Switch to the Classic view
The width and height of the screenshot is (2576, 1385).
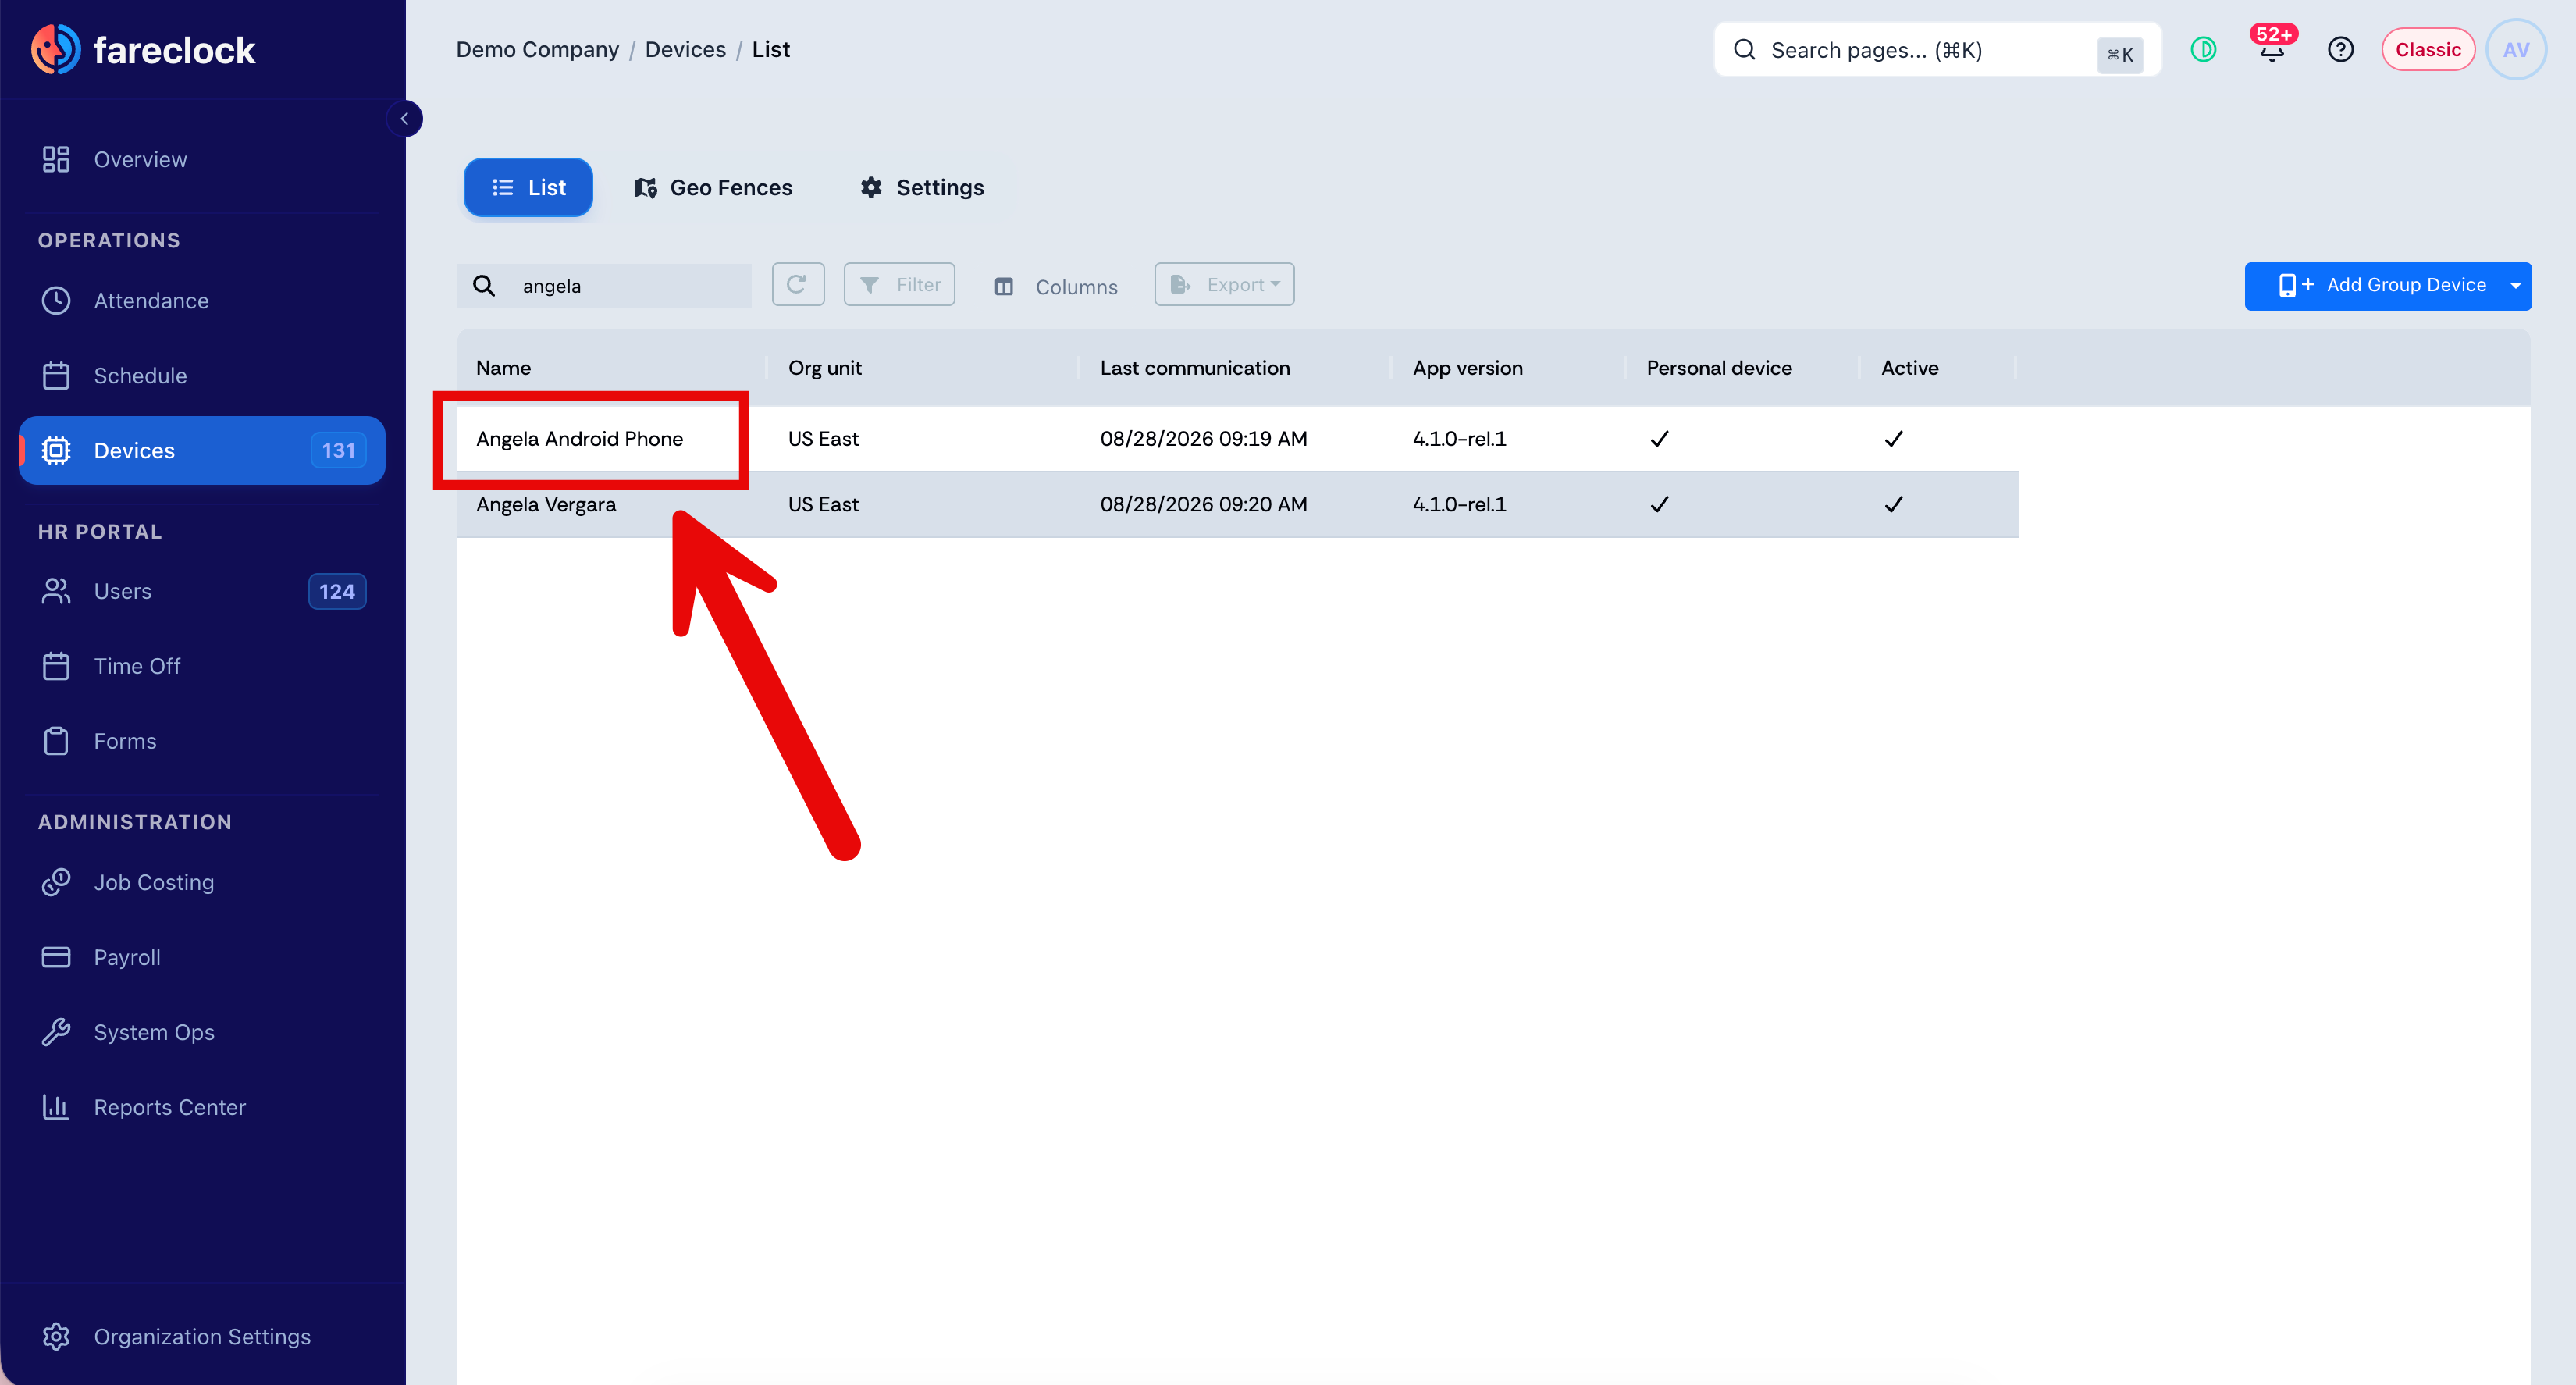point(2428,50)
